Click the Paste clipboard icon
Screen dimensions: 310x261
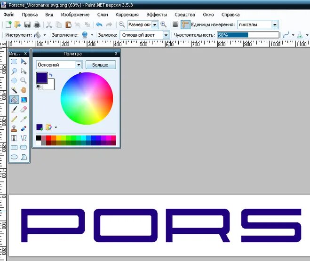click(68, 24)
